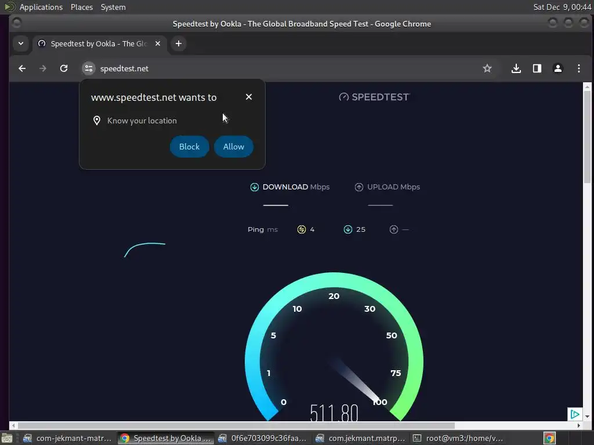Screen dimensions: 594x445
Task: Click the forward navigation arrow
Action: [43, 68]
